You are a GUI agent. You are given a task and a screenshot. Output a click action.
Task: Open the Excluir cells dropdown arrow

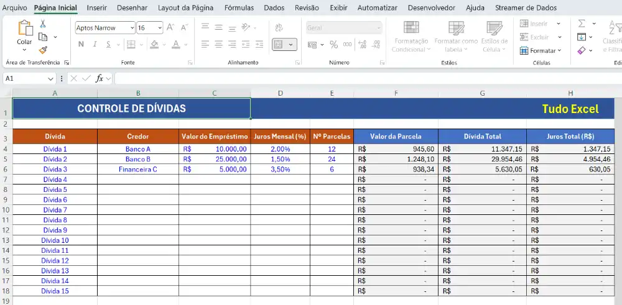(x=560, y=37)
